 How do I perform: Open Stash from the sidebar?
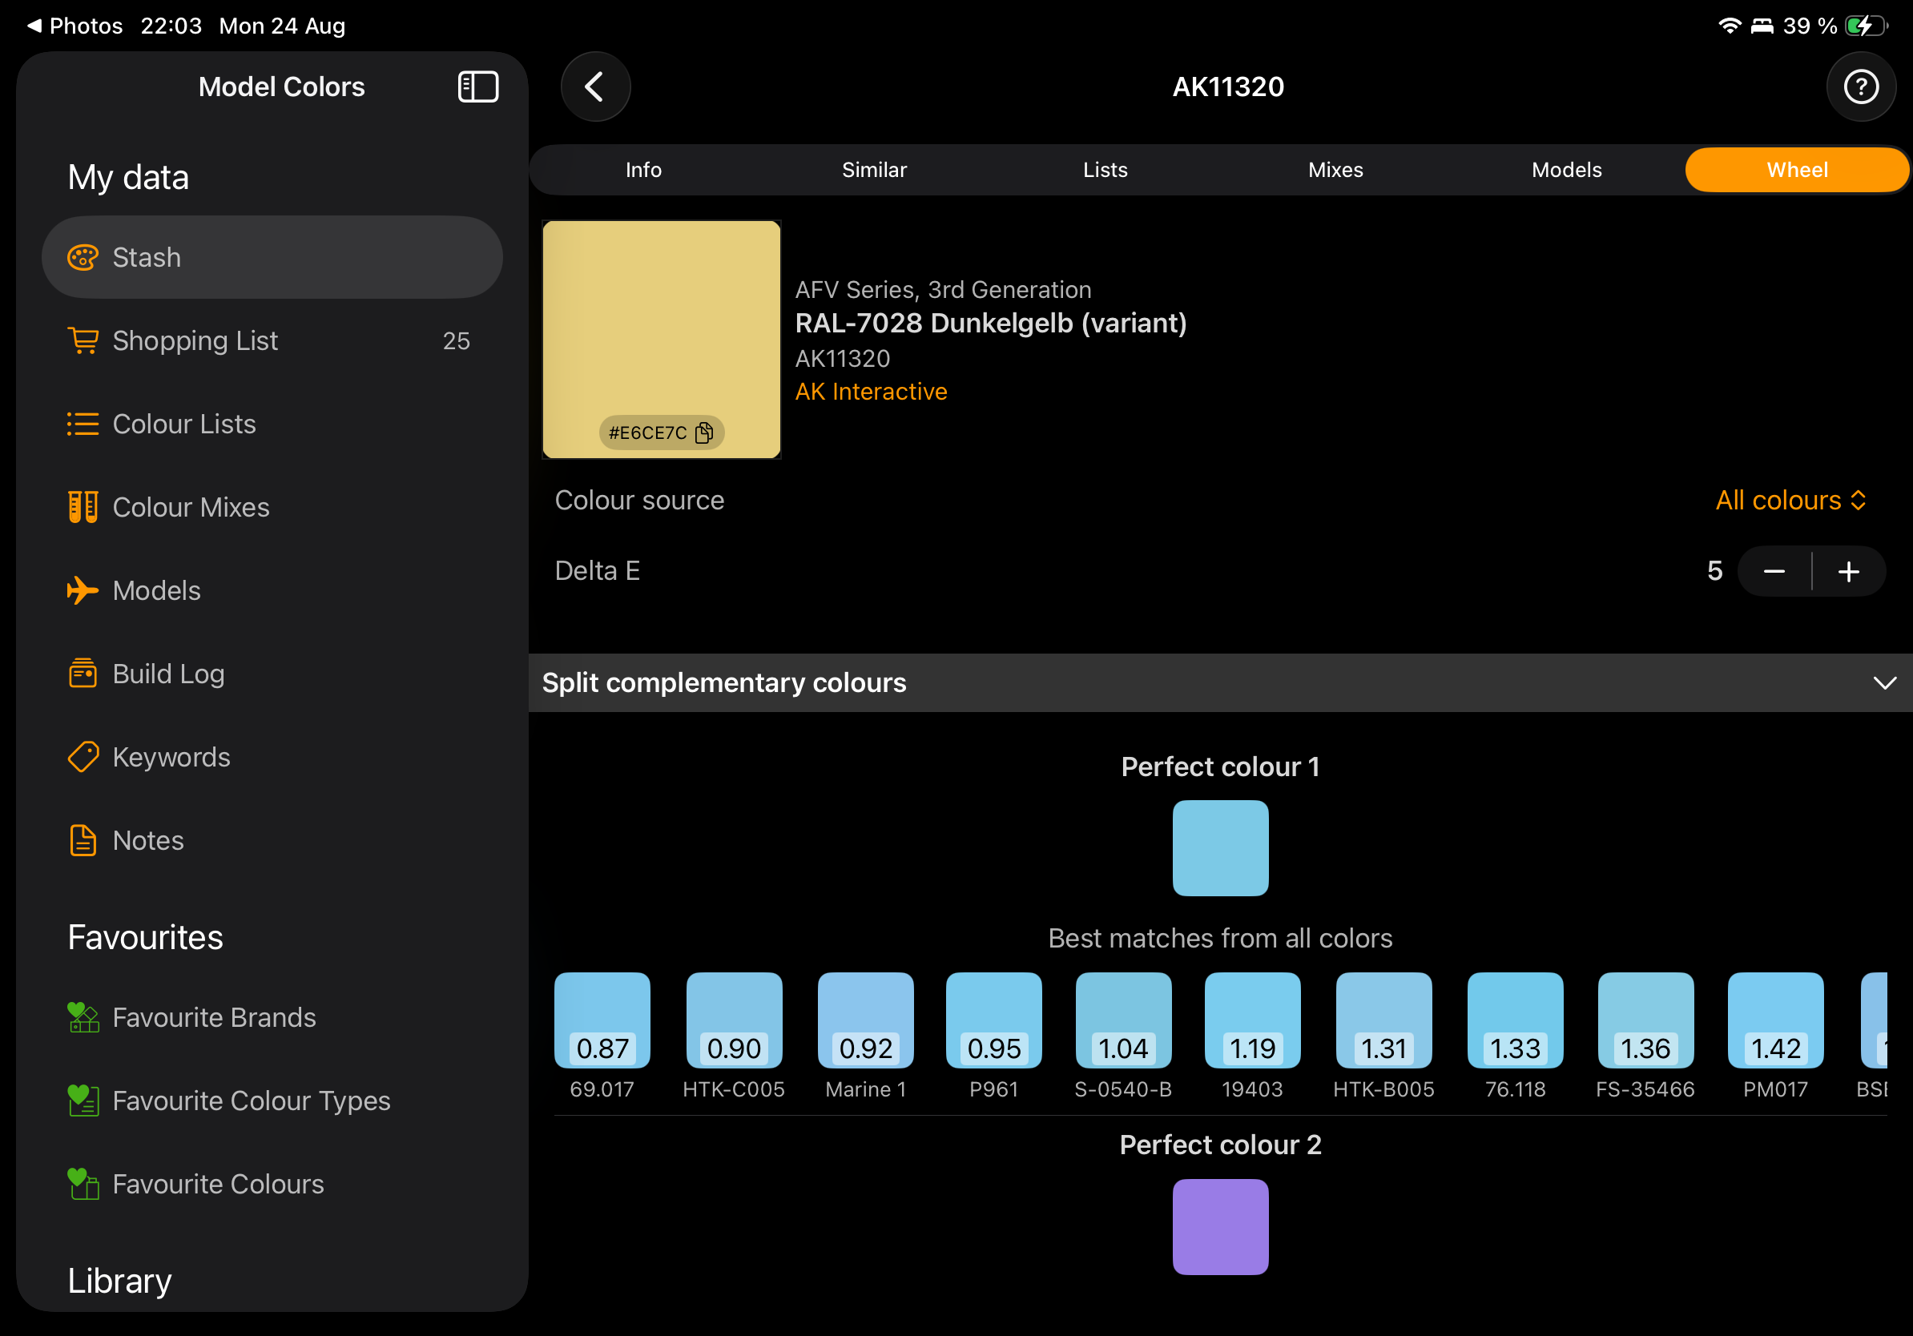coord(272,257)
